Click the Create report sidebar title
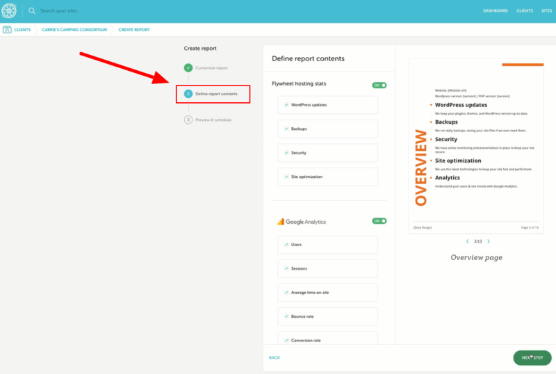 (200, 48)
